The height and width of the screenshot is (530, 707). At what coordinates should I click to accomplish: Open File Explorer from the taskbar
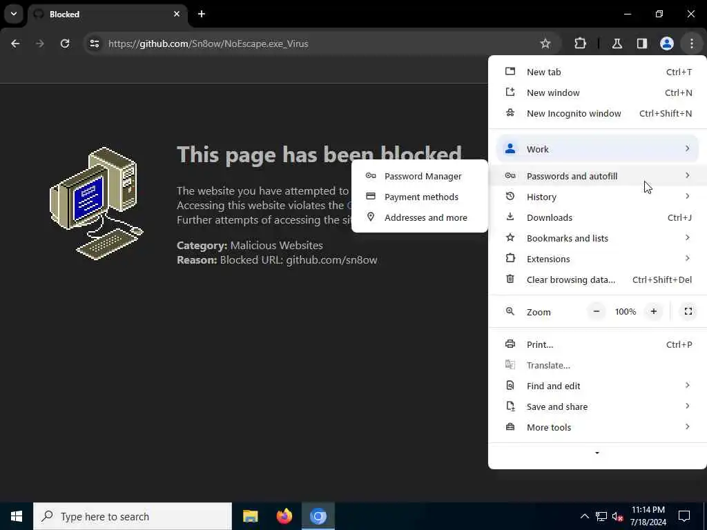[x=250, y=516]
